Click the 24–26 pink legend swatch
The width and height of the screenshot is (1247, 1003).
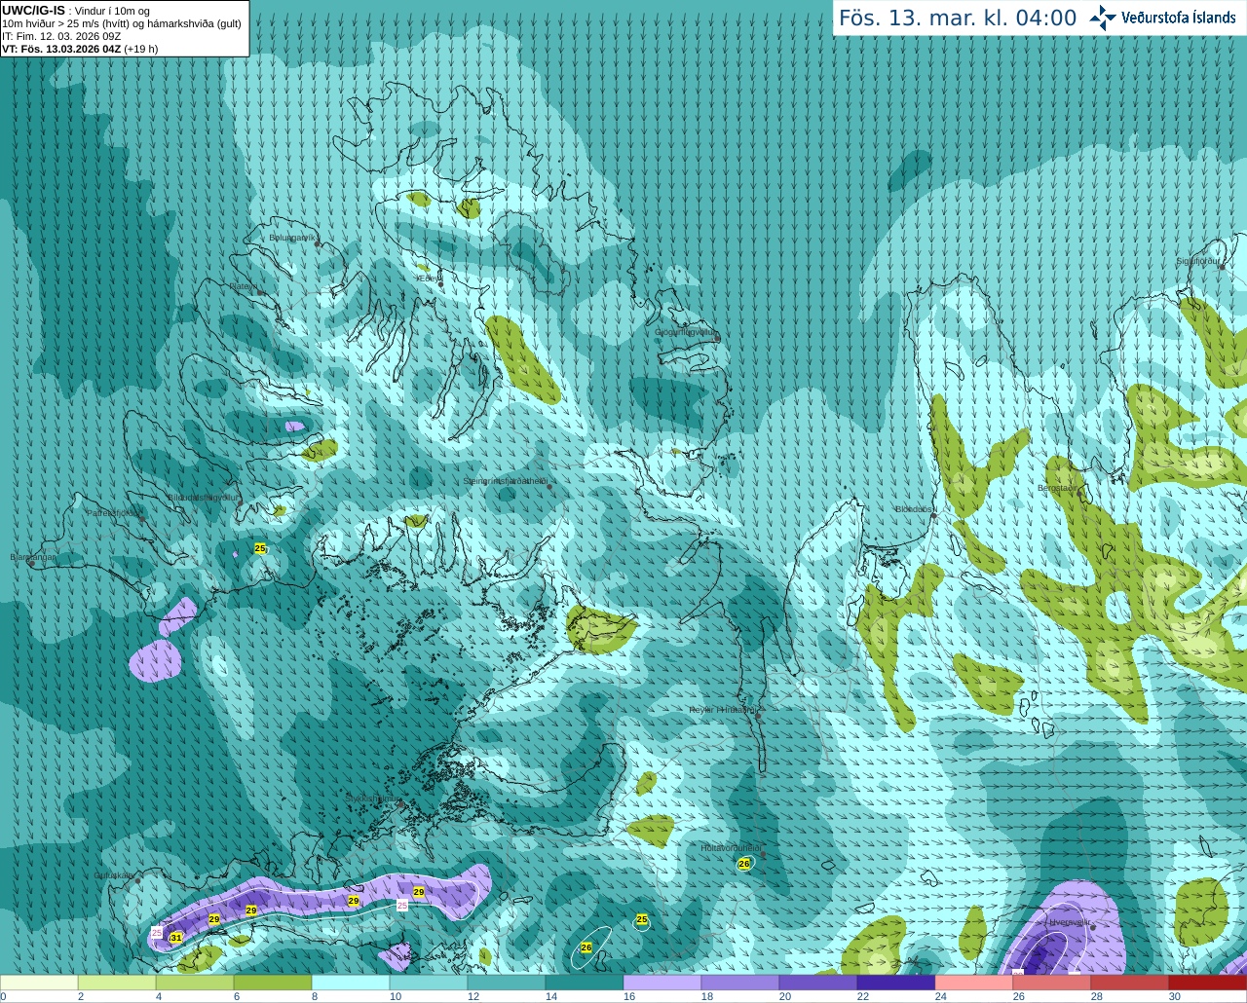pos(974,983)
